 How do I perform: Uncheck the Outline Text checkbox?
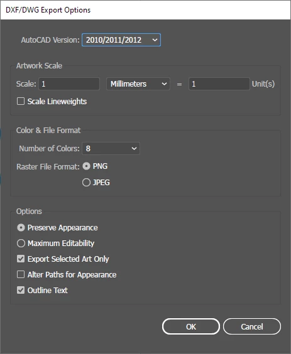[21, 290]
